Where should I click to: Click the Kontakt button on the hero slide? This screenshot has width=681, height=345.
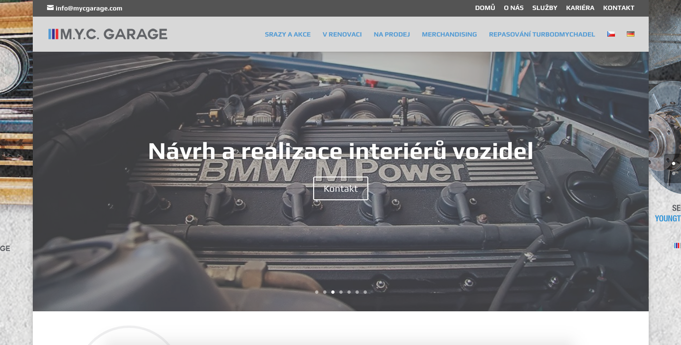[341, 188]
